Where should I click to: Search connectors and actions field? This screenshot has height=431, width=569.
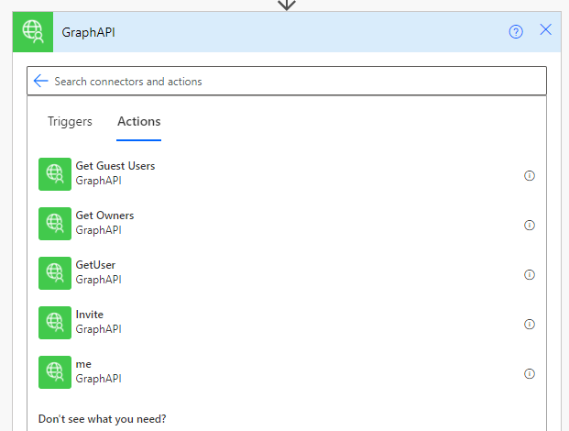tap(287, 81)
